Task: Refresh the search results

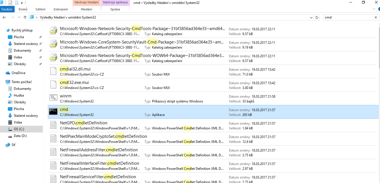Action: tap(317, 17)
